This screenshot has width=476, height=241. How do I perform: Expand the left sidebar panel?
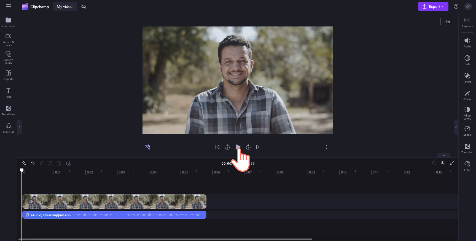click(20, 127)
